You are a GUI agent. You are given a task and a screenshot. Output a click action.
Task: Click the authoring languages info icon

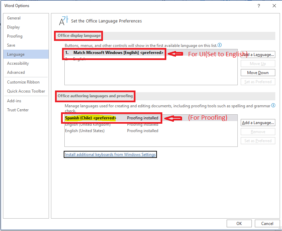[273, 105]
